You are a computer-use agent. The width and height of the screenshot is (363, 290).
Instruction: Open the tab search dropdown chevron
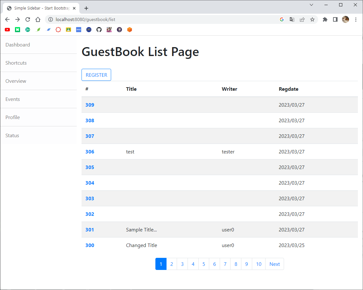(x=311, y=5)
